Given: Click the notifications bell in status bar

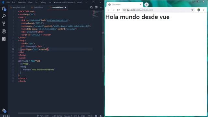Looking at the screenshot, I should point(101,116).
